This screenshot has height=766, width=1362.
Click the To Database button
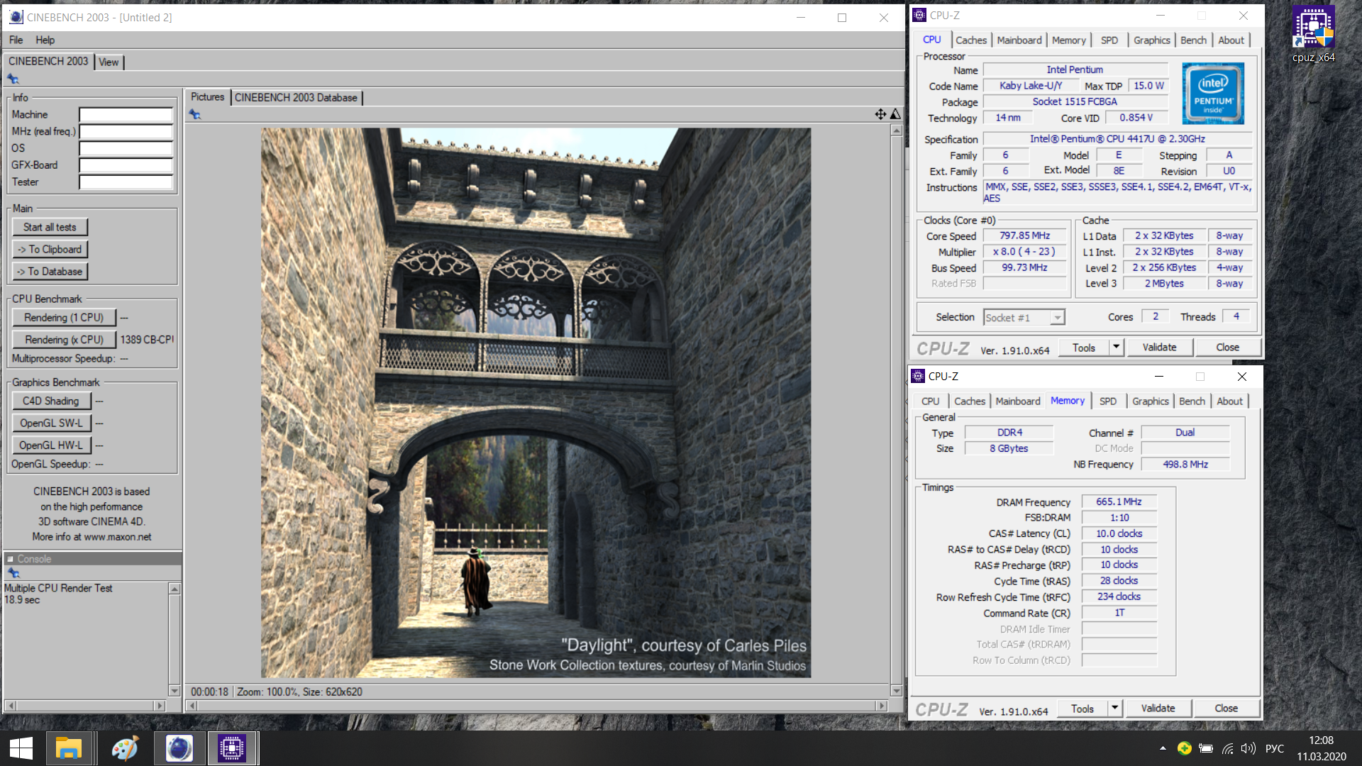pos(50,271)
